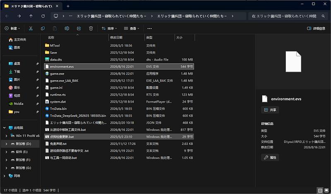Image resolution: width=331 pixels, height=194 pixels.
Task: Select the Save folder
Action: 119,53
